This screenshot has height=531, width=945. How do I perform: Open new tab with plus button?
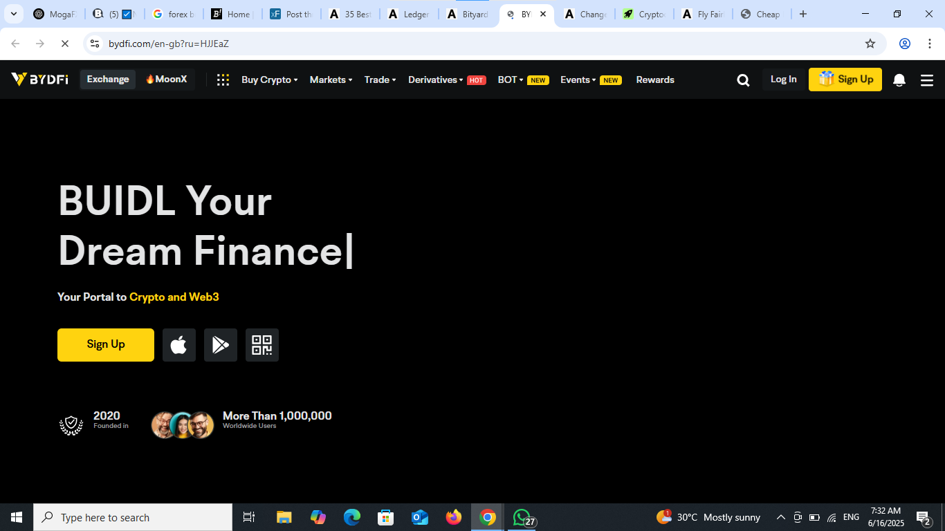click(x=803, y=14)
